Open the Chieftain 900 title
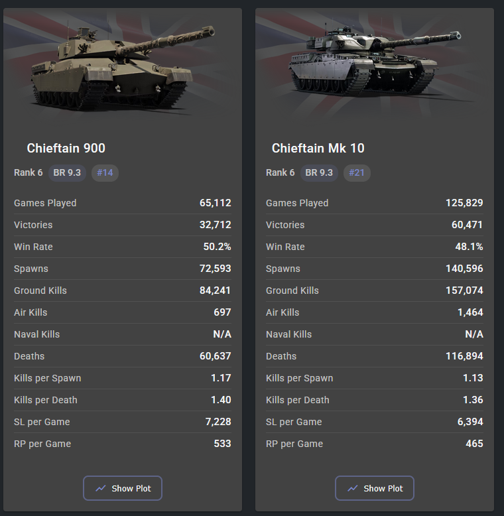The width and height of the screenshot is (504, 516). pos(66,148)
